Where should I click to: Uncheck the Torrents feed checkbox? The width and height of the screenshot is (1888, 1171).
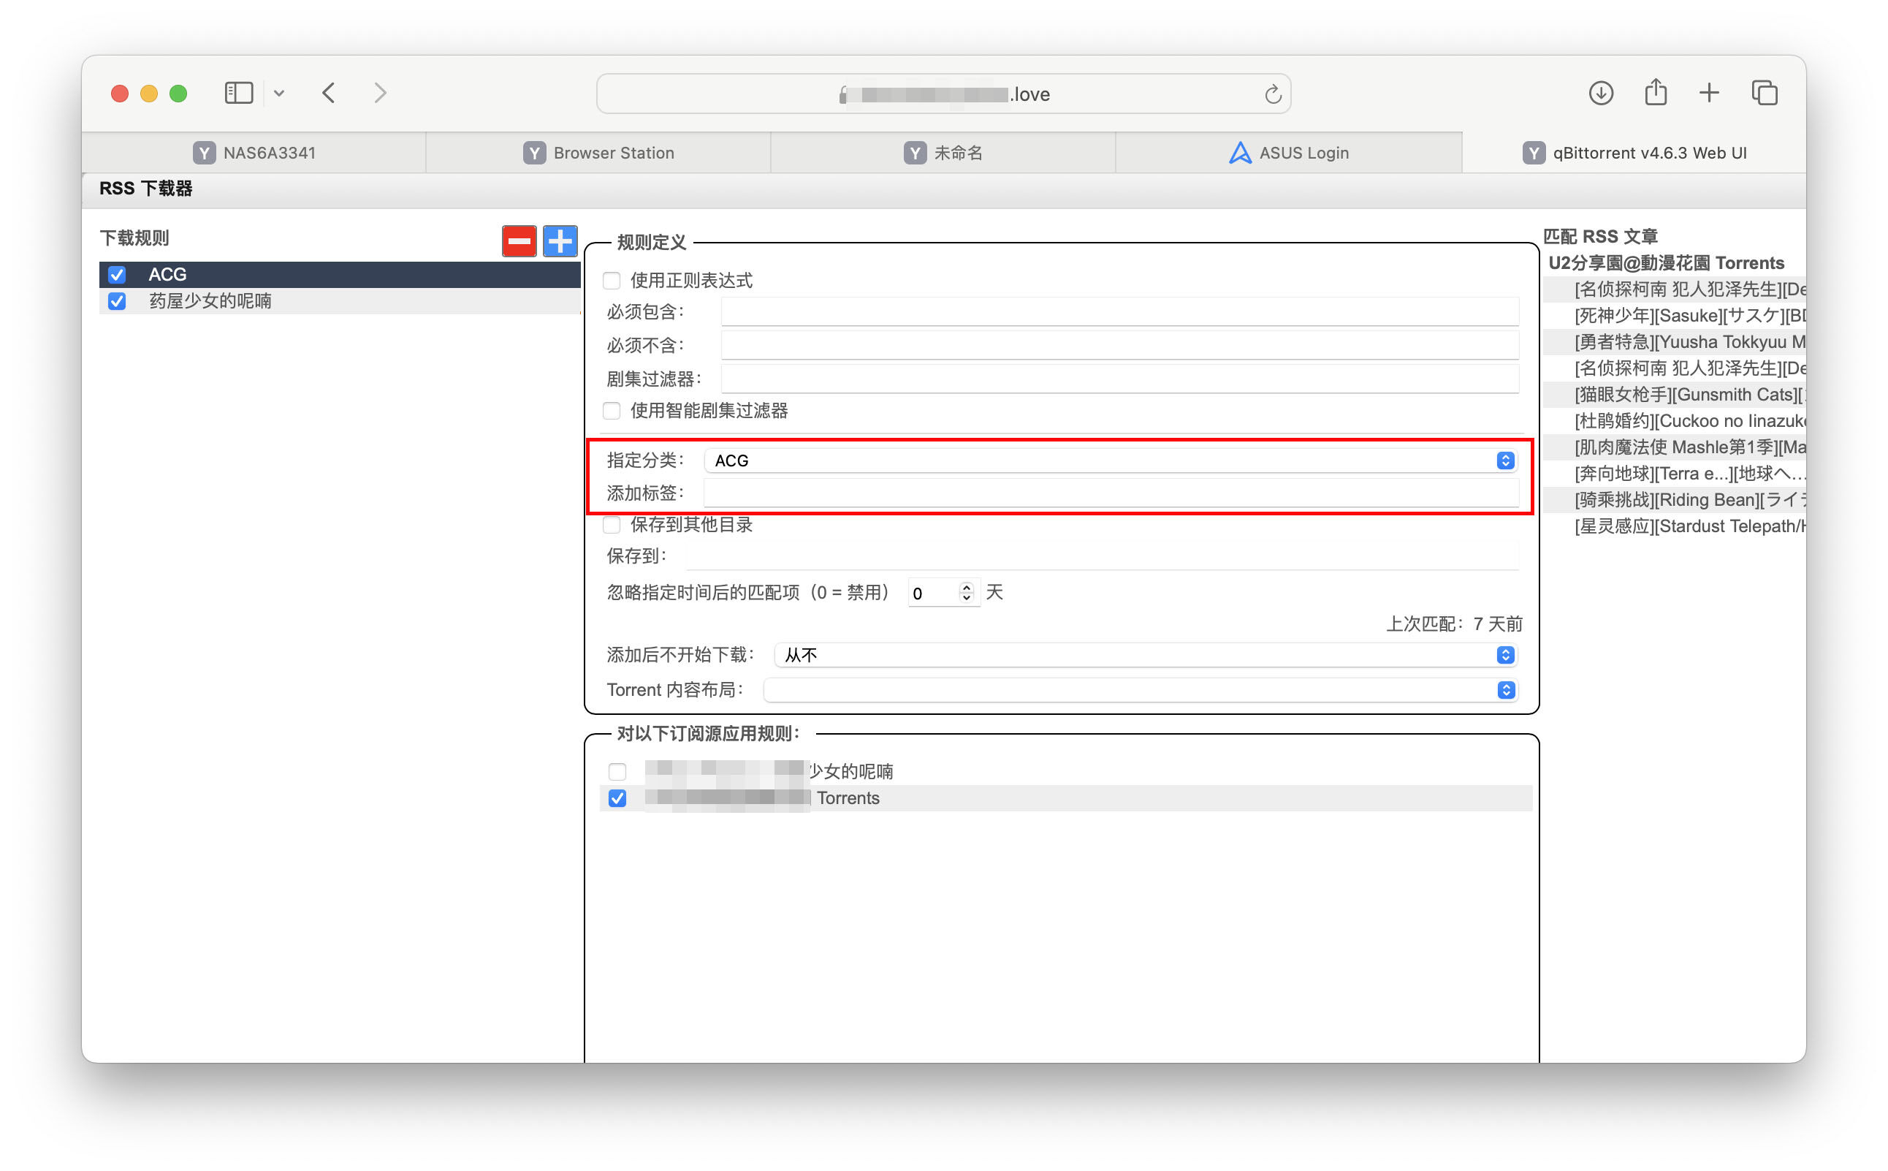[x=617, y=797]
